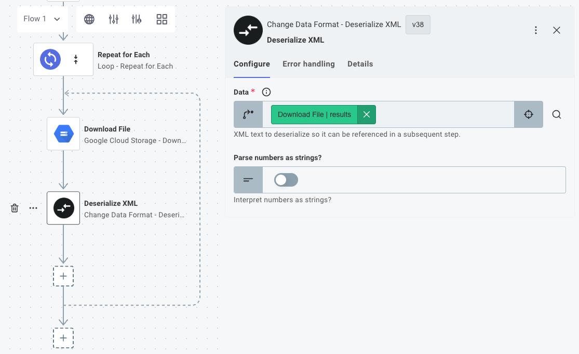This screenshot has height=354, width=579.
Task: Open the Flow 1 dropdown
Action: 42,19
